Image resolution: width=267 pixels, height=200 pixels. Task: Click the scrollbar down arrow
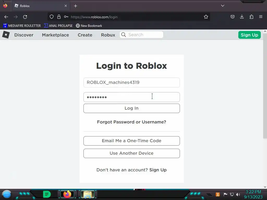pyautogui.click(x=265, y=187)
